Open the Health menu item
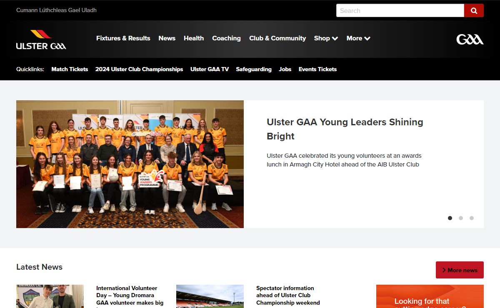The width and height of the screenshot is (500, 308). [194, 38]
